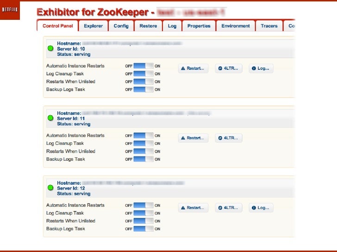
Task: Open the Control Panel tab
Action: point(57,26)
